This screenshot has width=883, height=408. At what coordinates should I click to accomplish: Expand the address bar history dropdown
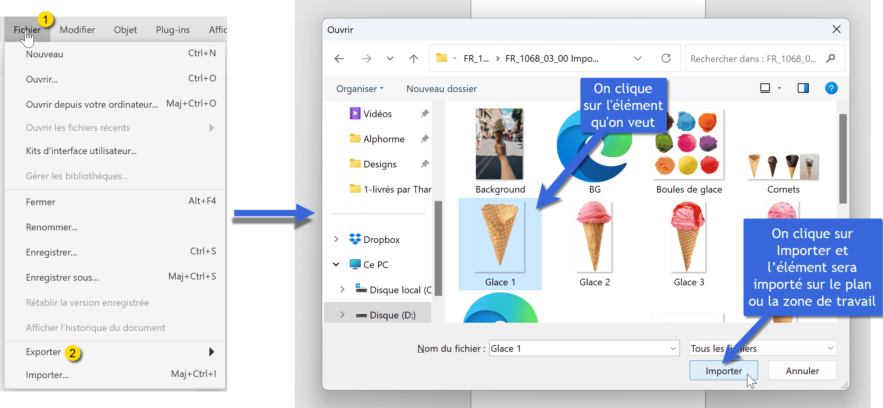[x=638, y=59]
